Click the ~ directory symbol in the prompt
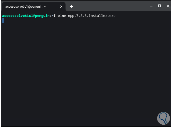 point(52,16)
